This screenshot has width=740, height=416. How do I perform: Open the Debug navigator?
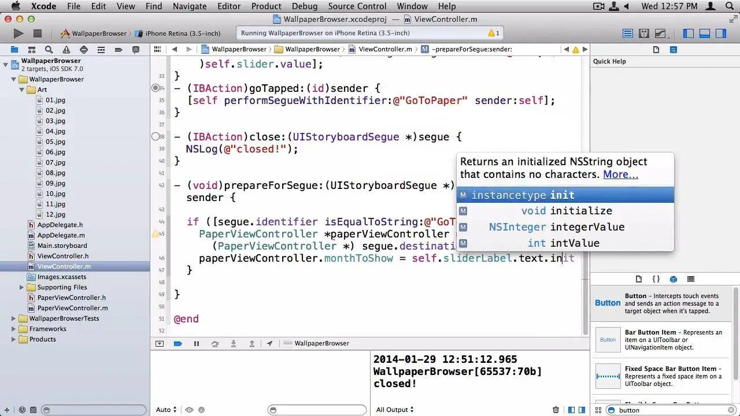pos(101,50)
